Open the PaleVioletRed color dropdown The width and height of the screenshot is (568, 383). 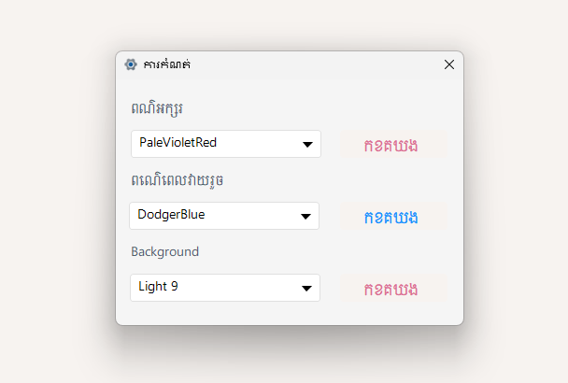(226, 144)
